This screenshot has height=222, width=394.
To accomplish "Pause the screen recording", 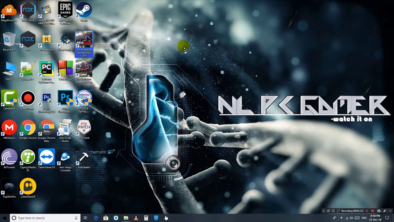I will [x=367, y=211].
